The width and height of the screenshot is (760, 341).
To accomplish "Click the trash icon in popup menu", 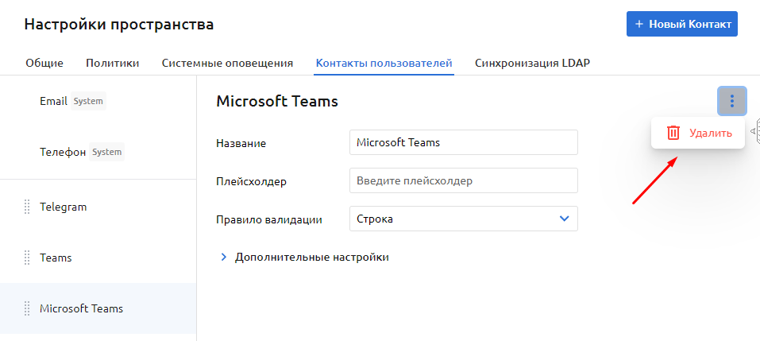I will coord(673,133).
